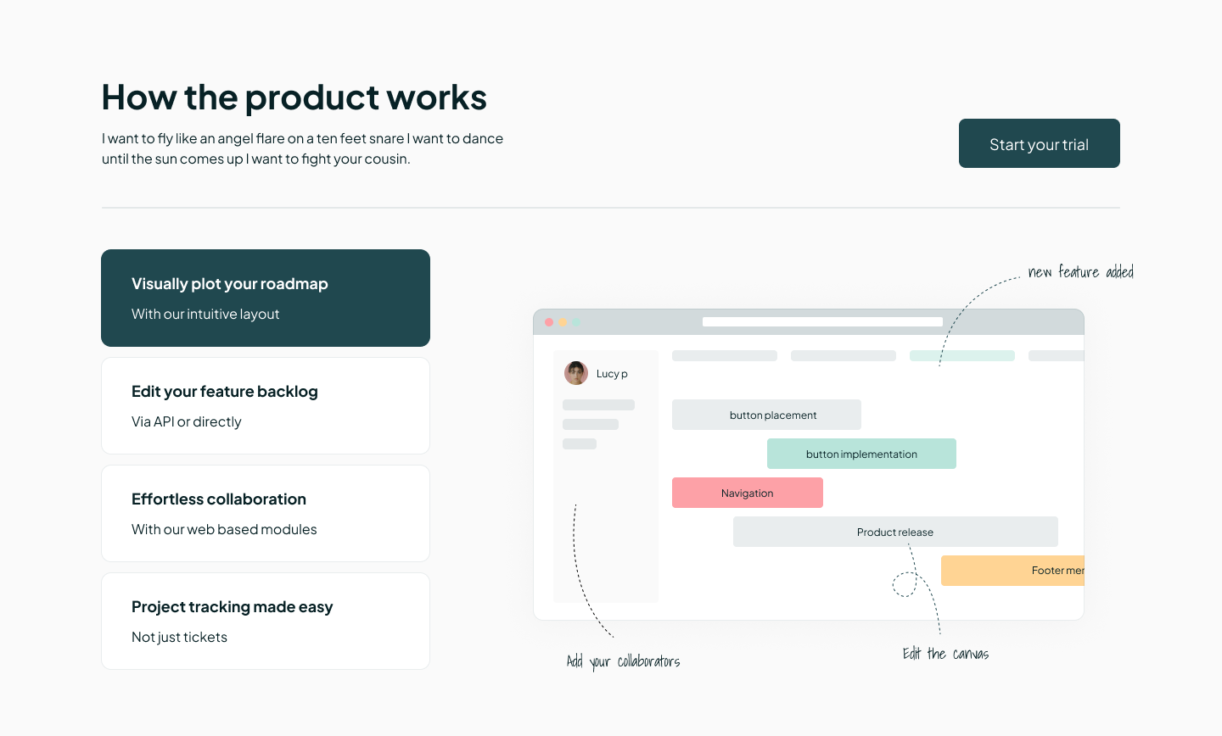
Task: Switch to the Effortless collaboration tab
Action: click(x=266, y=513)
